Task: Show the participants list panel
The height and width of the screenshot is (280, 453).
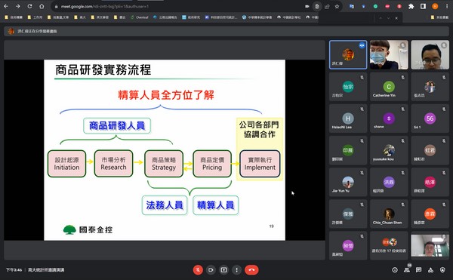Action: tap(407, 270)
